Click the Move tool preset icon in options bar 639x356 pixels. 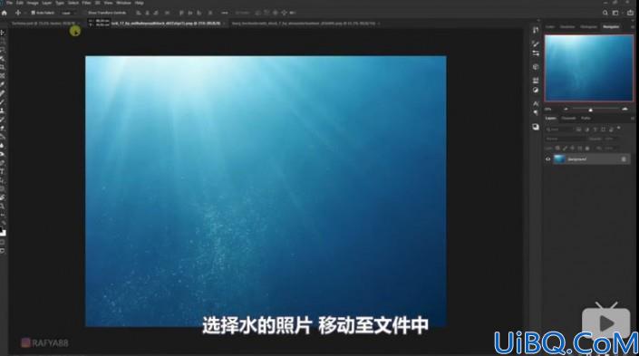click(18, 13)
